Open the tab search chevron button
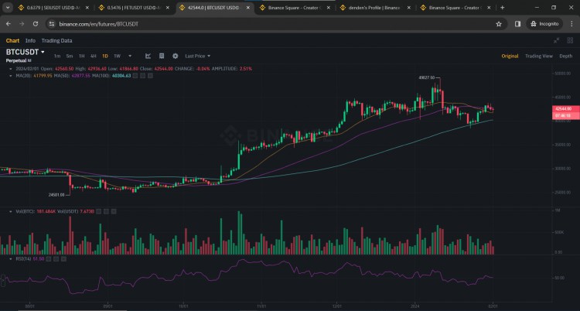This screenshot has width=580, height=311. pos(8,8)
